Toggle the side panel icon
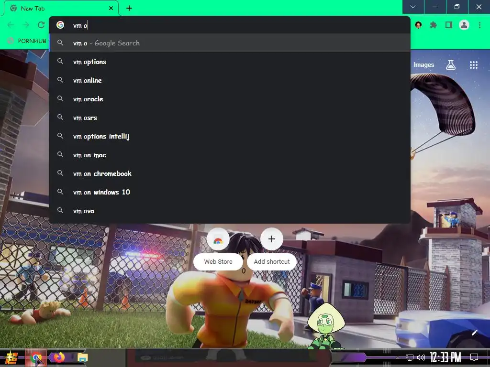 click(449, 25)
